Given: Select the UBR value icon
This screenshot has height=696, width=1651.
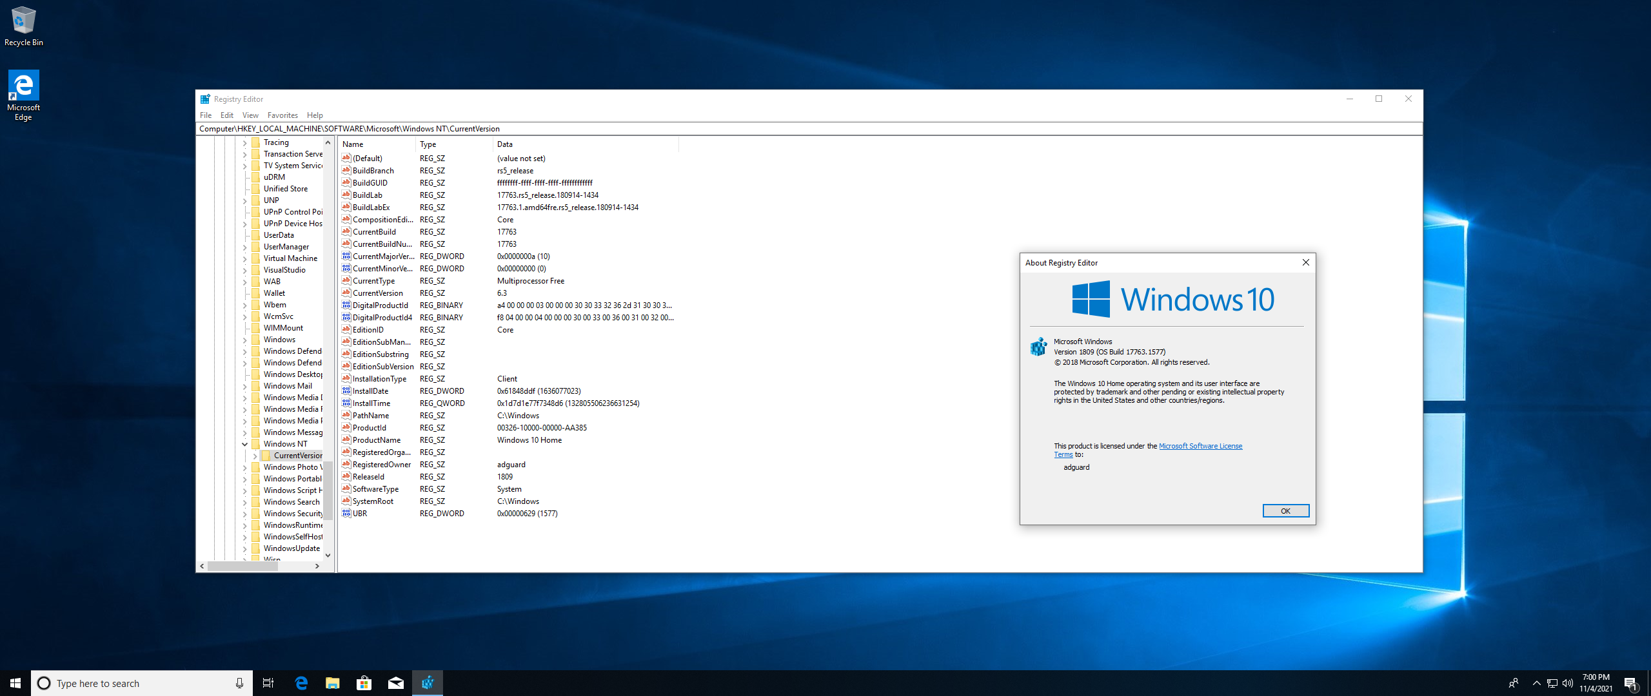Looking at the screenshot, I should pyautogui.click(x=346, y=513).
